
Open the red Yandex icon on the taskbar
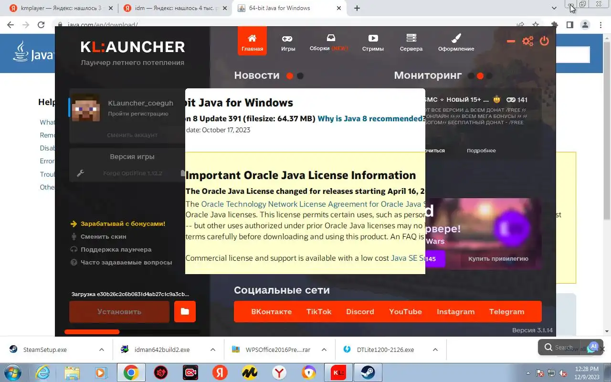click(x=220, y=372)
